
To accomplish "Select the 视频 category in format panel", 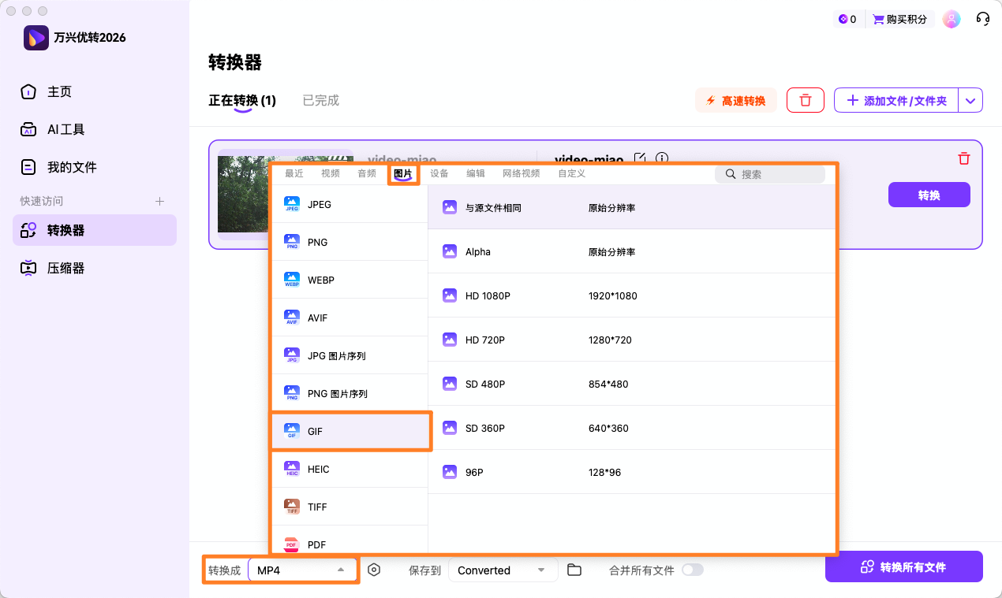I will pyautogui.click(x=330, y=173).
